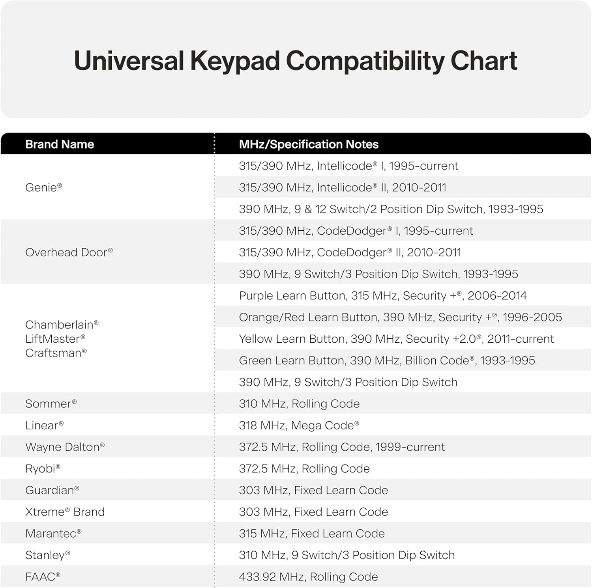The image size is (592, 588).
Task: Click the Genie brand name
Action: pyautogui.click(x=43, y=187)
